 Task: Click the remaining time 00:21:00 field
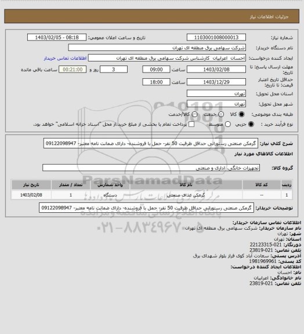pos(73,70)
